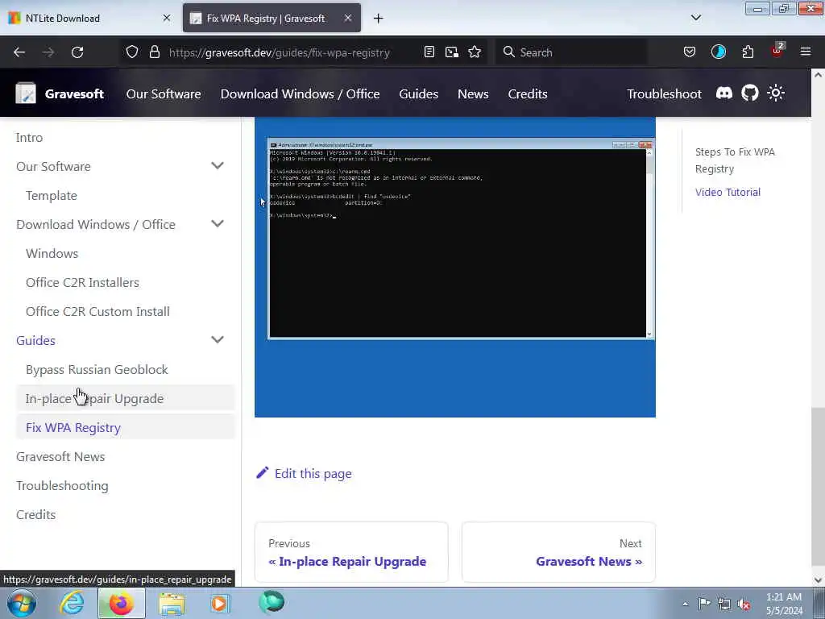The image size is (825, 619).
Task: Open Intro in the sidebar
Action: click(29, 137)
